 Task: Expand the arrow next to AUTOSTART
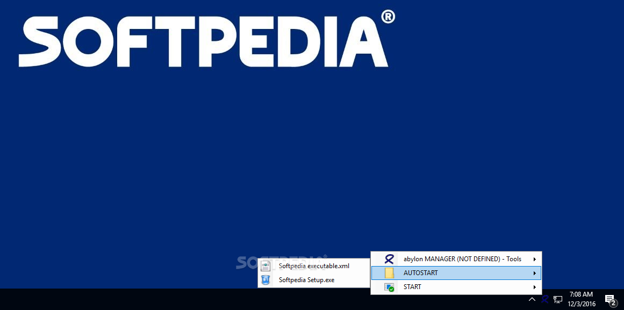pos(535,273)
